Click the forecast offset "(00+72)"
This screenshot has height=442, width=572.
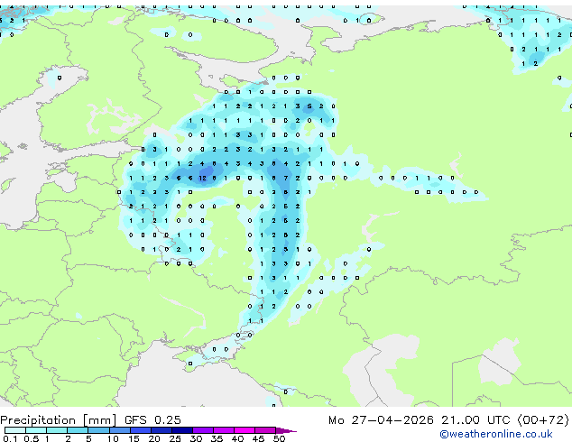543,420
